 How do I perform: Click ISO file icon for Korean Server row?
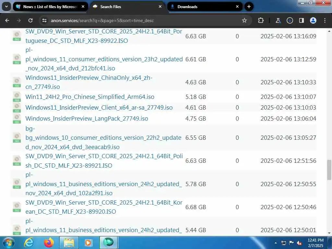coord(17,207)
